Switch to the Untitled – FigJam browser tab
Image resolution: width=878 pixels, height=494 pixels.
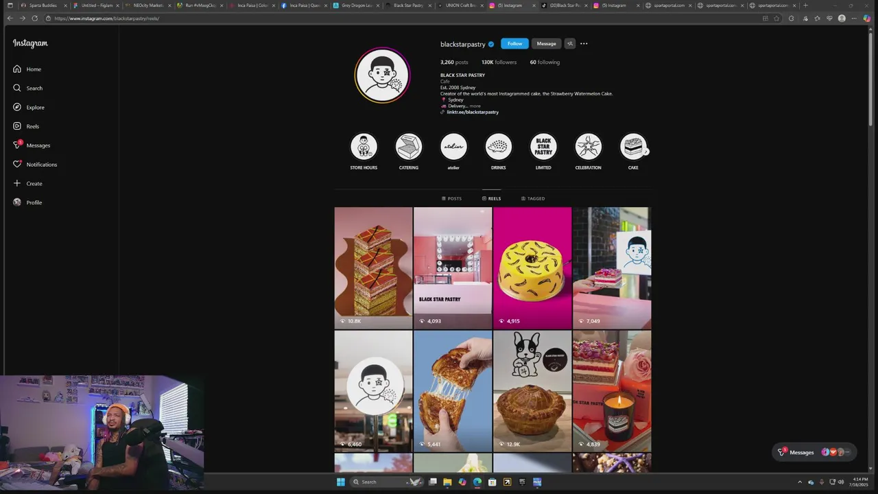(x=96, y=5)
